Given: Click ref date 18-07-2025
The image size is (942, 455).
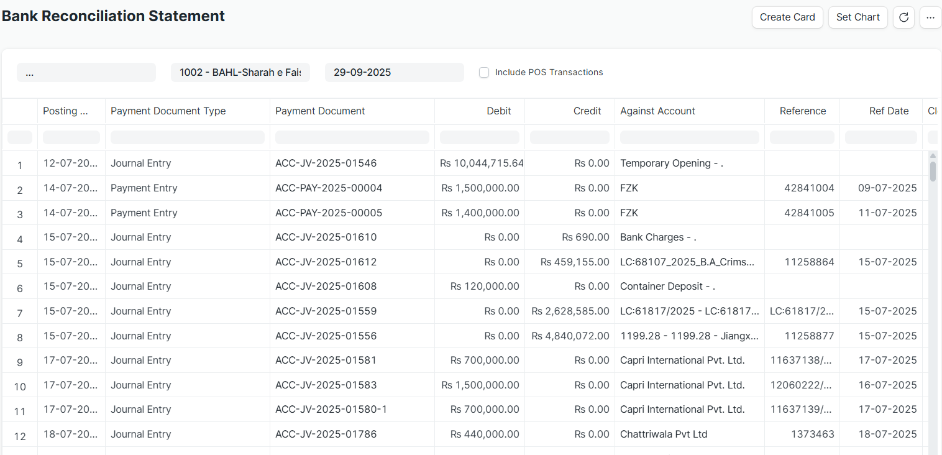Looking at the screenshot, I should point(887,434).
